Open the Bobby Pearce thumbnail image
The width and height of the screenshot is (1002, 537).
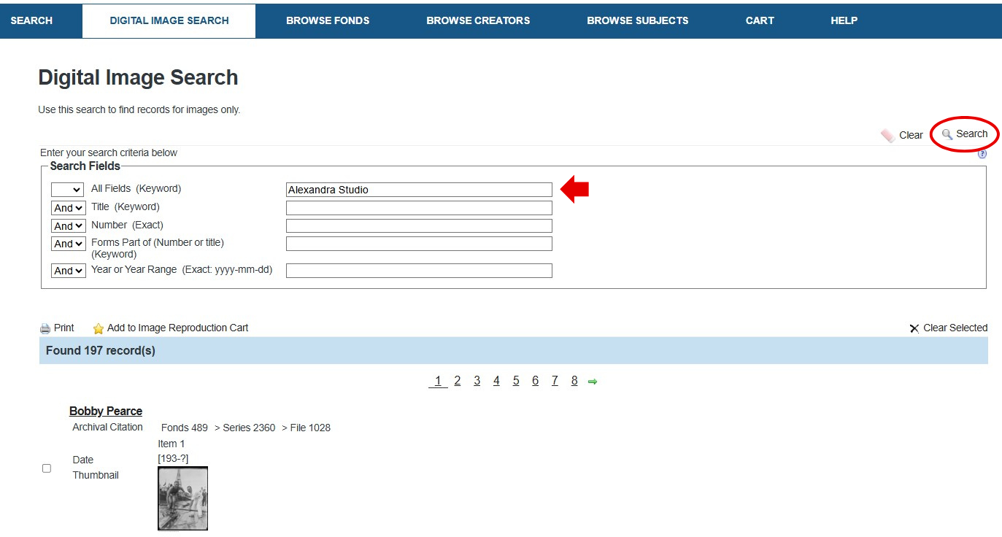[183, 498]
